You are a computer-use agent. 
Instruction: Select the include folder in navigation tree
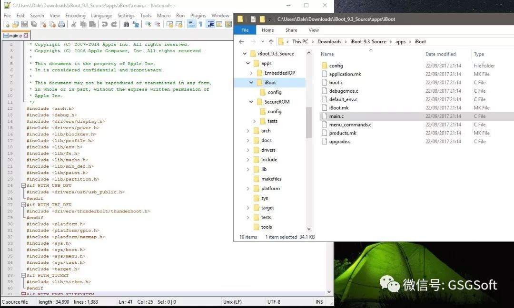tap(269, 159)
